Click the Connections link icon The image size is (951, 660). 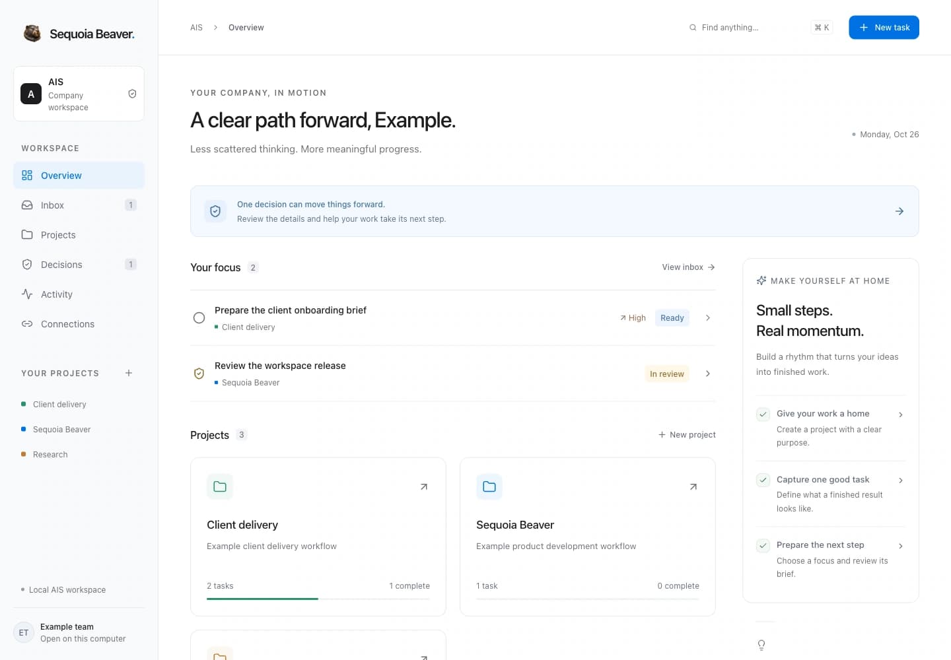point(27,324)
